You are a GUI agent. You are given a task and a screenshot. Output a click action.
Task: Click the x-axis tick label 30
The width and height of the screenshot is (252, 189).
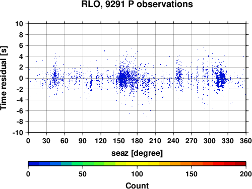(x=46, y=141)
